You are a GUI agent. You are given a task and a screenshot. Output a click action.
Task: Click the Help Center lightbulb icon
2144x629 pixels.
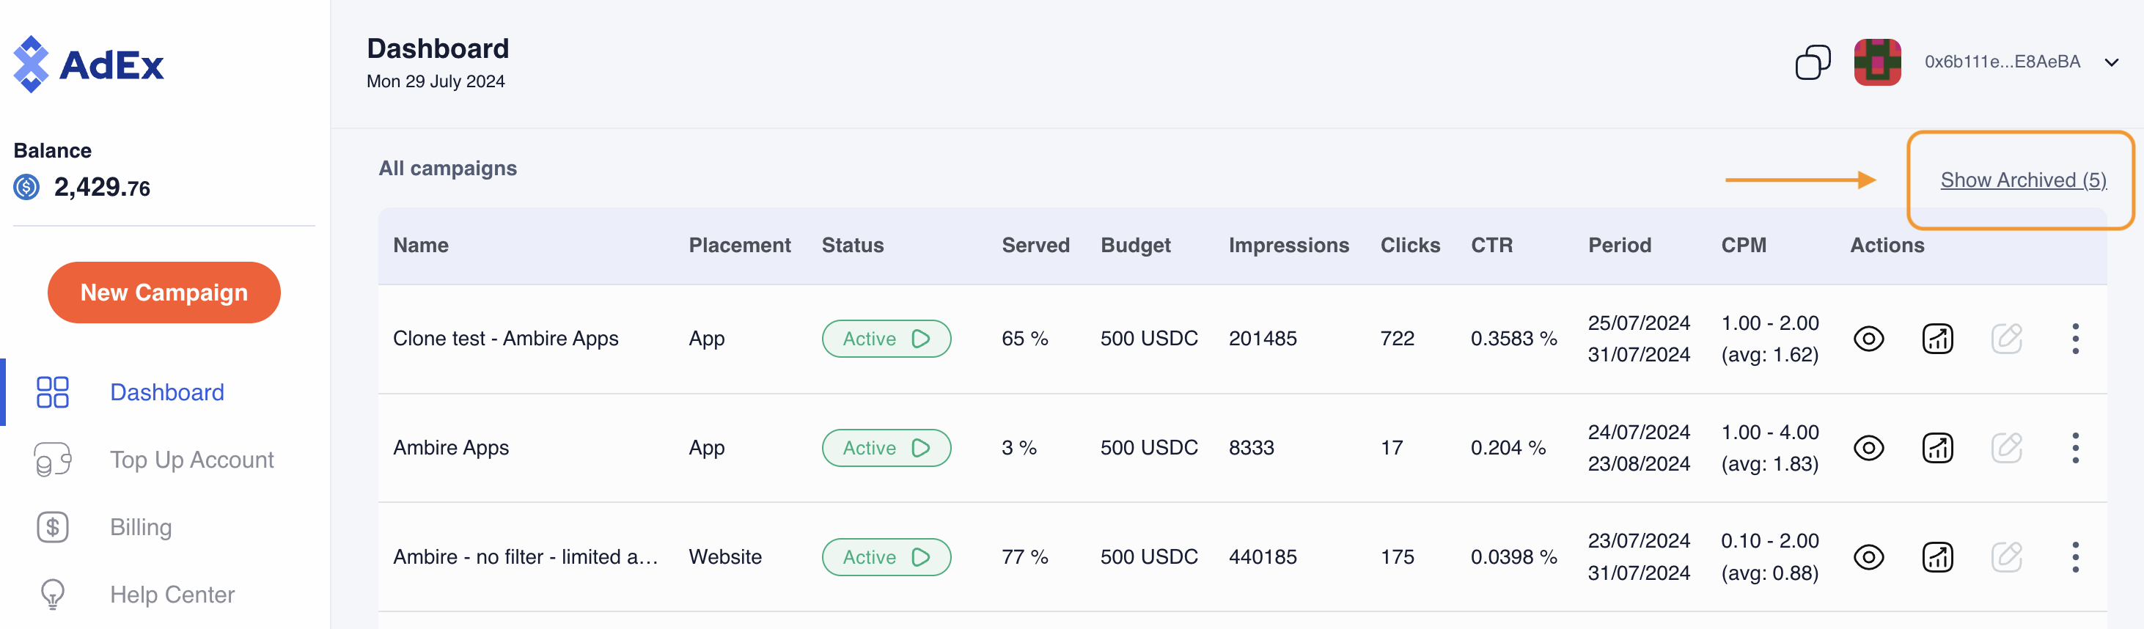tap(53, 594)
